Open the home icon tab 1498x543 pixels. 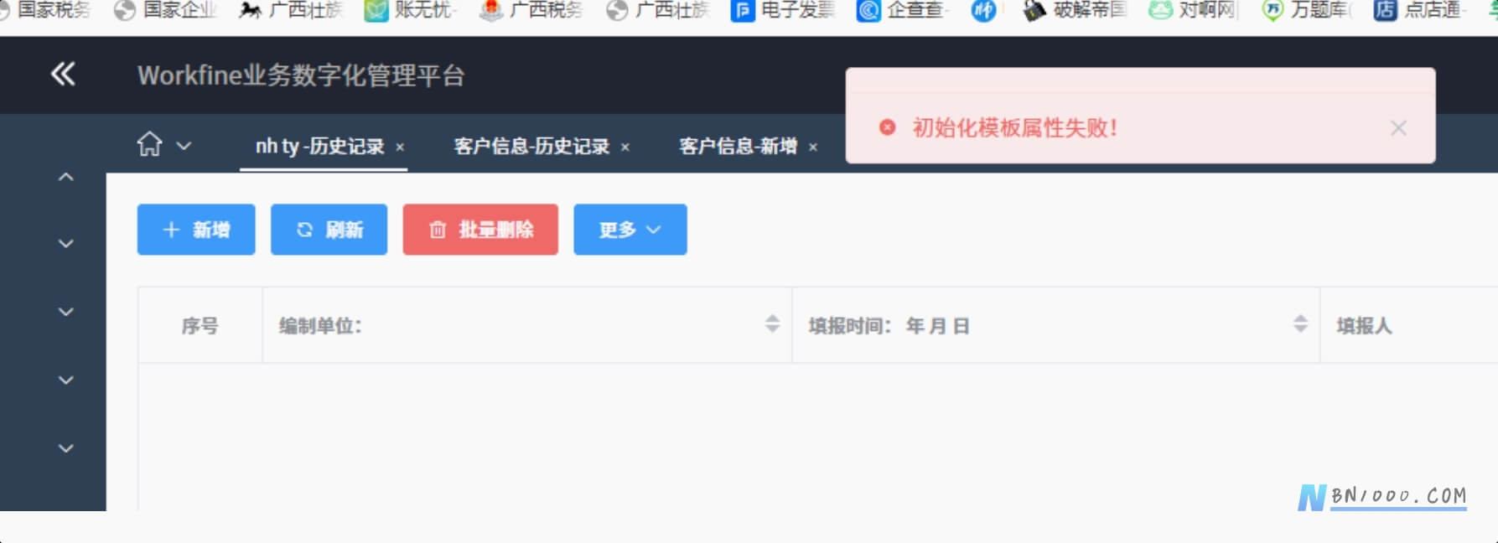coord(149,145)
